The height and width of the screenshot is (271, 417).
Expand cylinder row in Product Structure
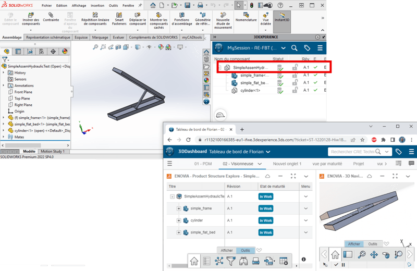point(179,220)
